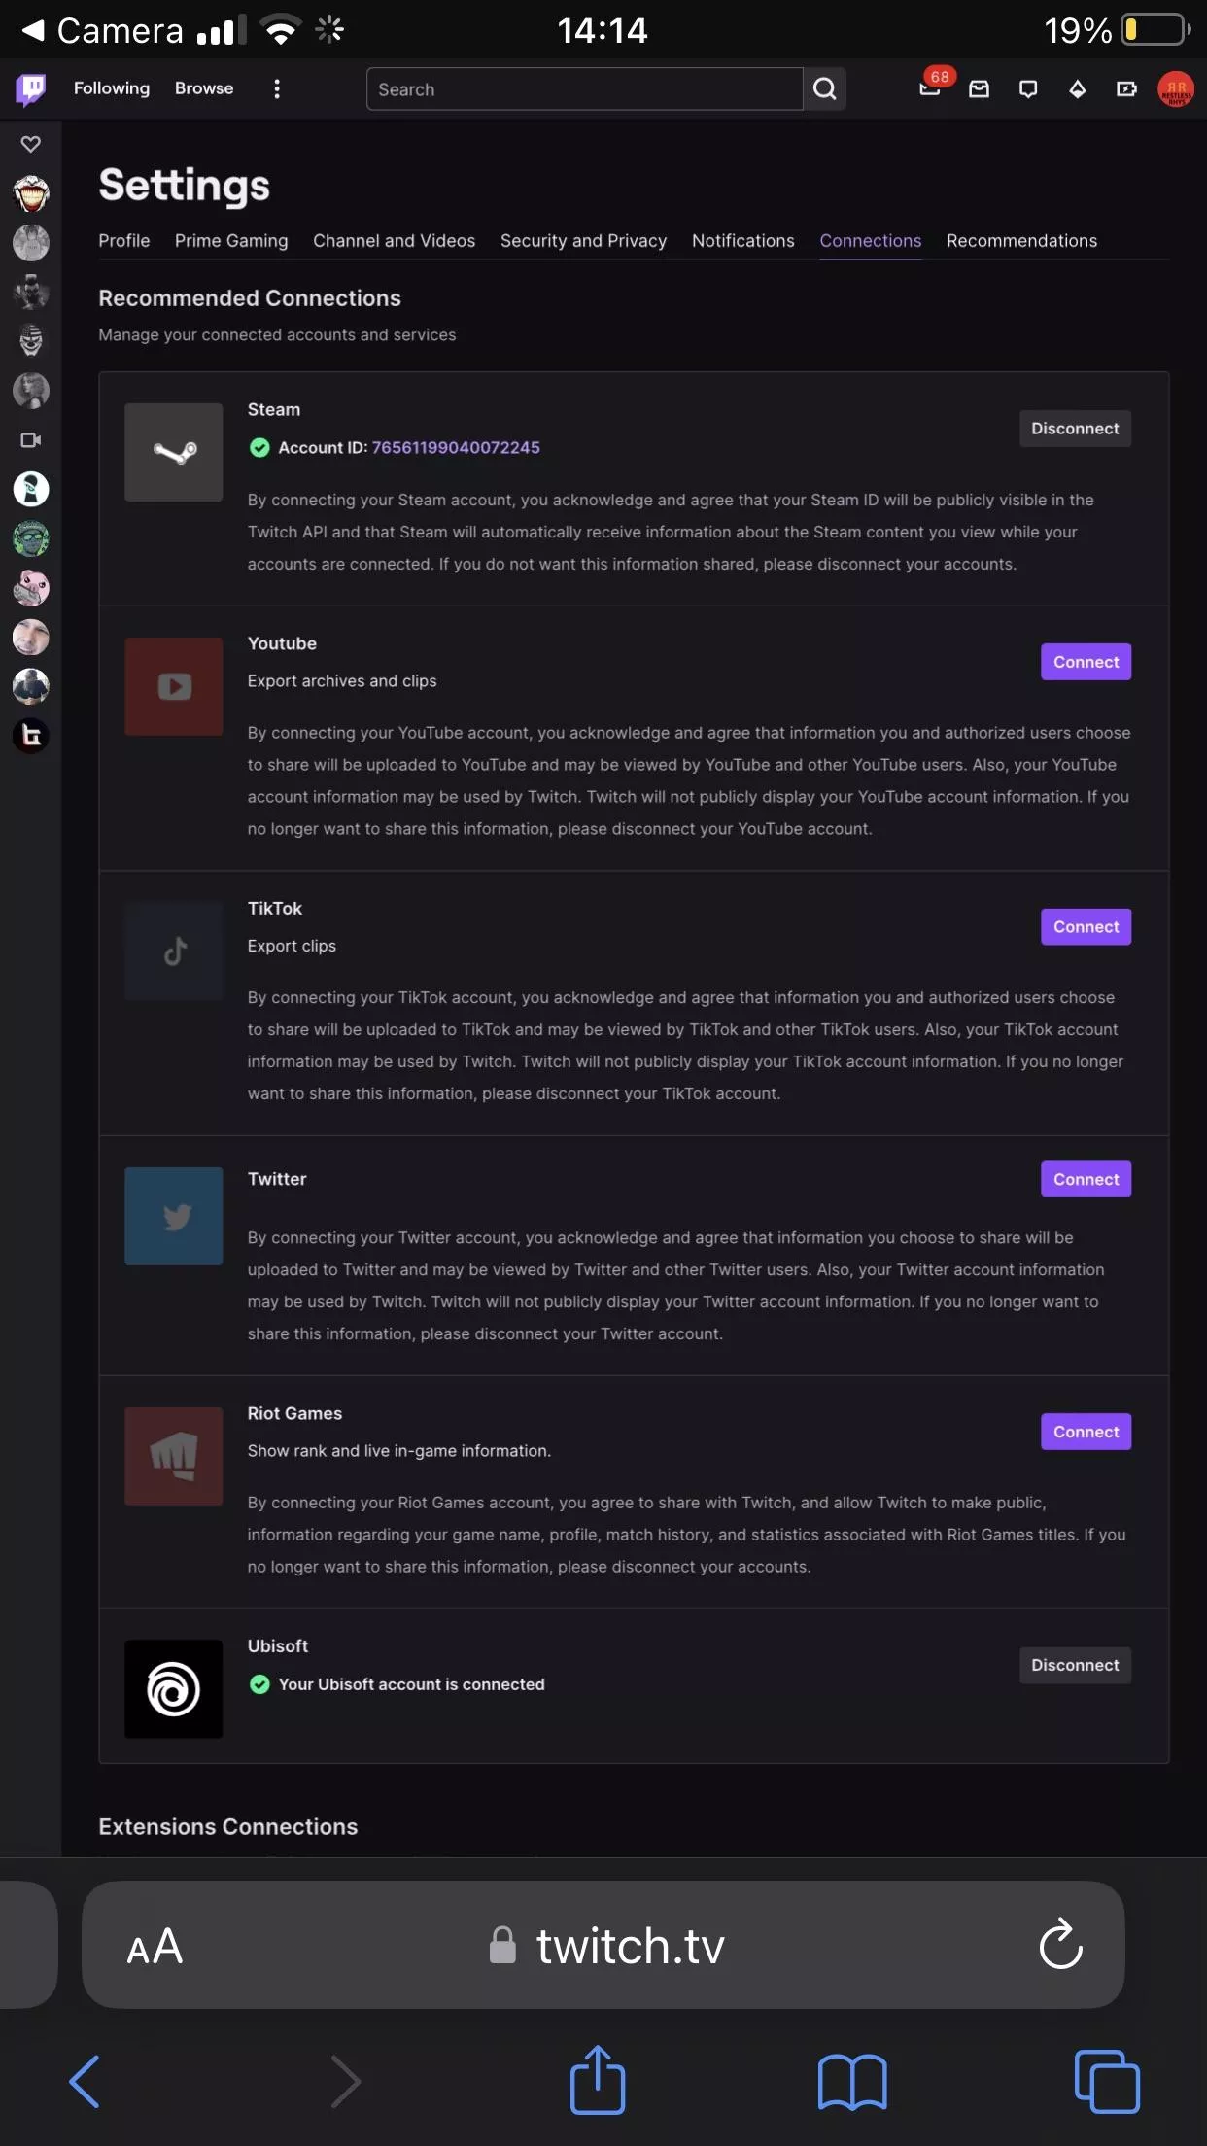This screenshot has height=2146, width=1207.
Task: Open Safari's AA page settings menu
Action: pyautogui.click(x=155, y=1945)
